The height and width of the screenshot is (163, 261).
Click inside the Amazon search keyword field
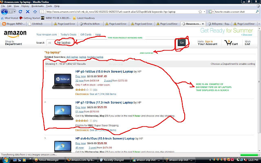click(115, 43)
